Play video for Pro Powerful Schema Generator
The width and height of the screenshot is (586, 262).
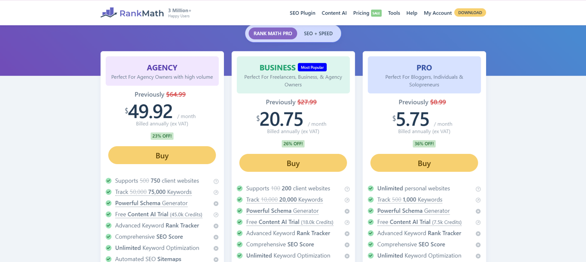(478, 211)
